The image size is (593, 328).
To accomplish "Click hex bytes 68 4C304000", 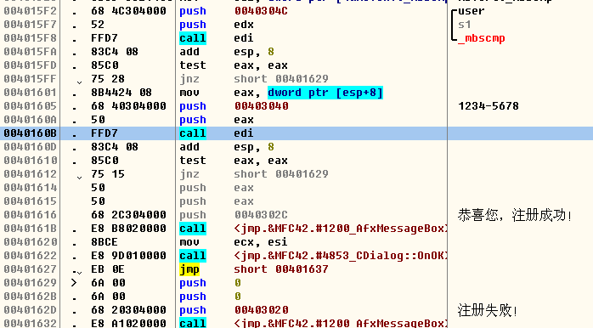I will point(128,11).
